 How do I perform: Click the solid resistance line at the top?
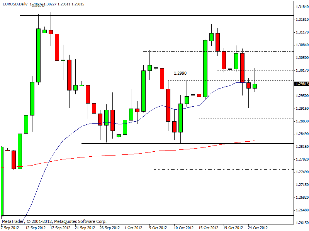pos(154,15)
